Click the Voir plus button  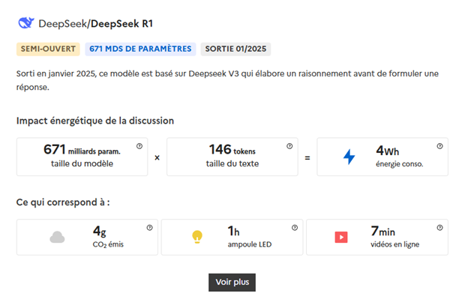(x=232, y=283)
